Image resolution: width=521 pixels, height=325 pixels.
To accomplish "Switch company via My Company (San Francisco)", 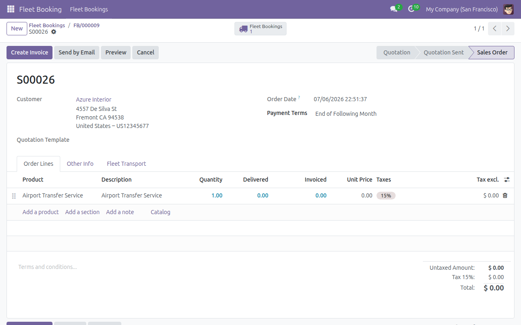I will point(462,9).
